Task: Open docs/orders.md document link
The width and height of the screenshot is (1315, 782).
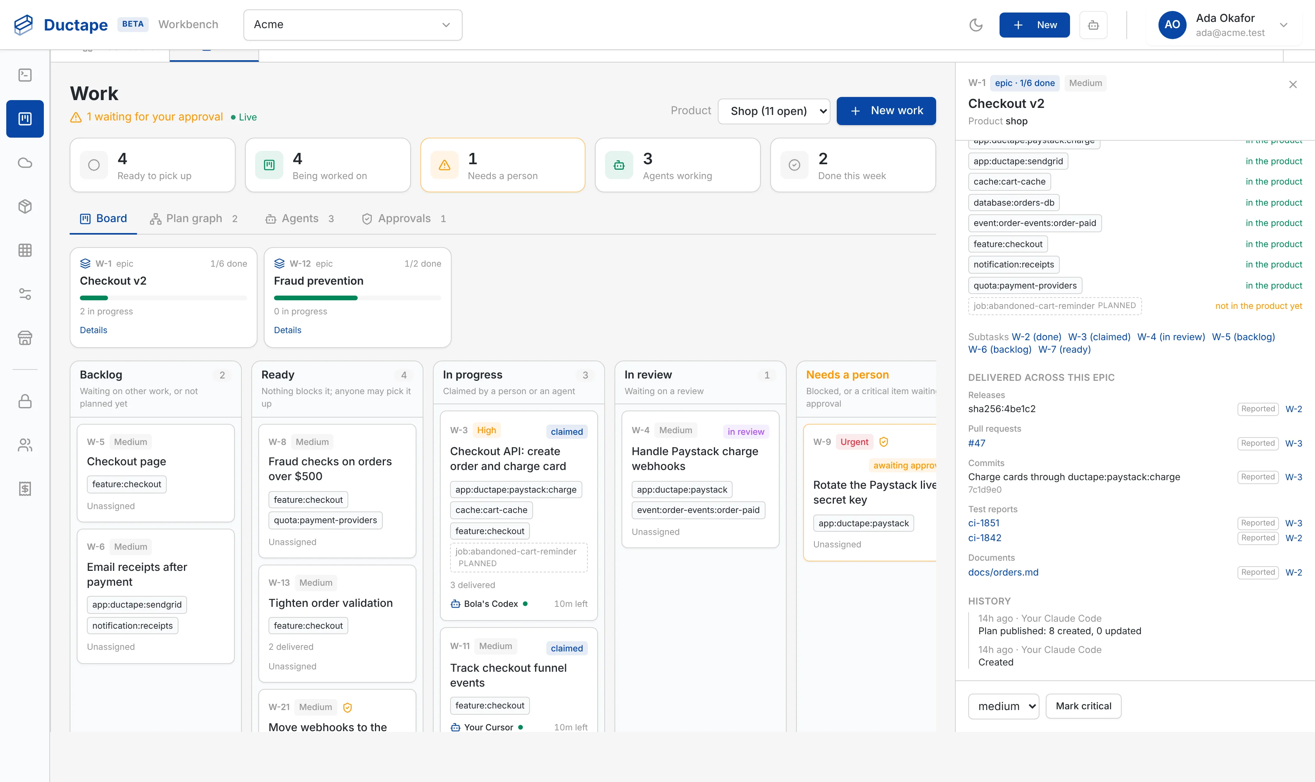Action: click(1003, 572)
